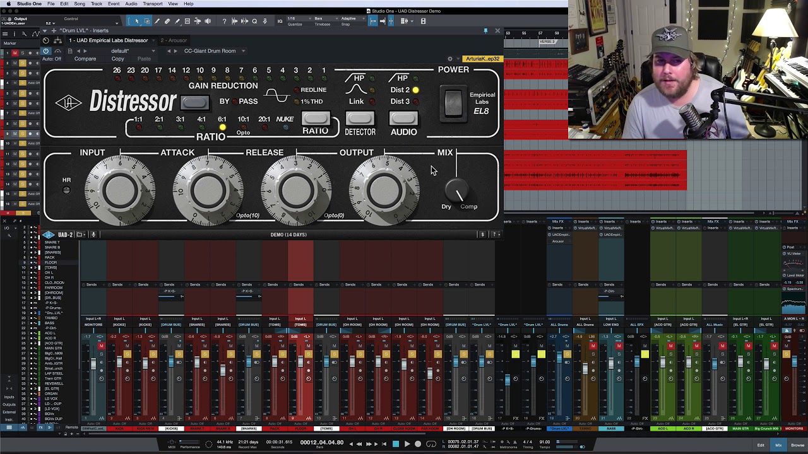Toggle Auto: Off automation mode
808x454 pixels.
(x=52, y=59)
